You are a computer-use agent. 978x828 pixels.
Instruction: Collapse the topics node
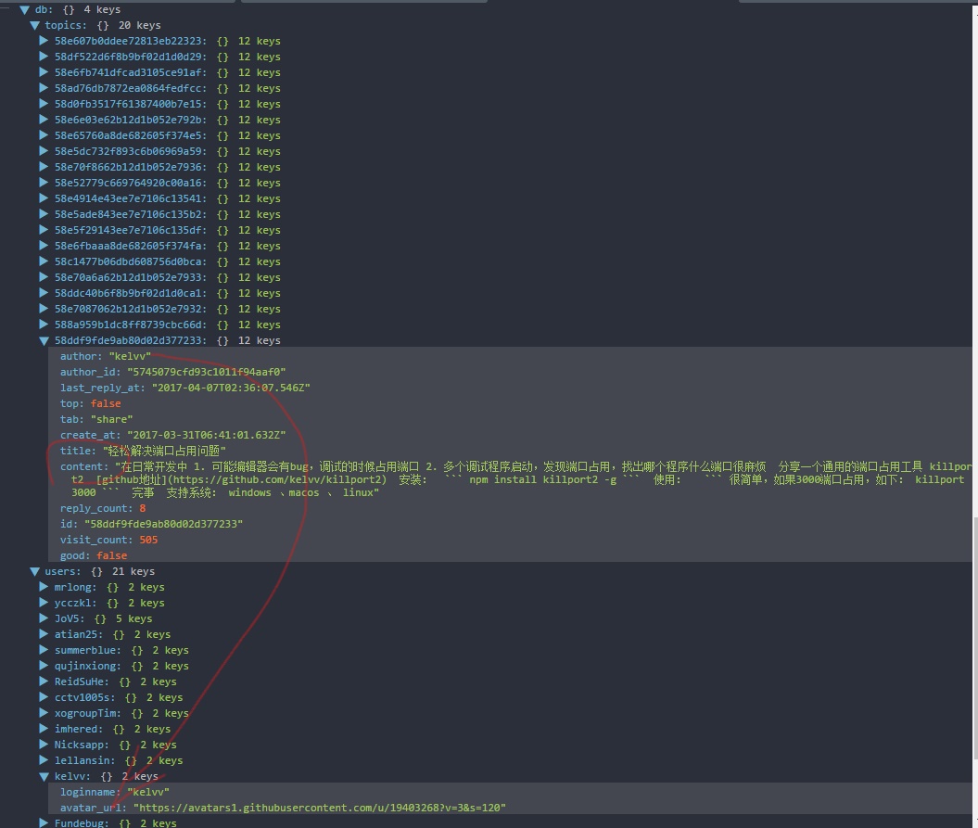coord(35,26)
